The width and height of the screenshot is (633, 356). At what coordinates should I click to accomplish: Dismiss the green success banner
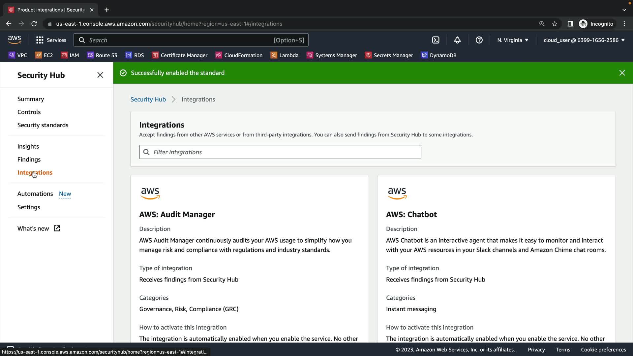pyautogui.click(x=622, y=73)
